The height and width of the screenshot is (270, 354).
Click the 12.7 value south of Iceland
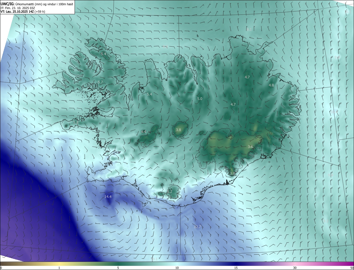point(197,227)
